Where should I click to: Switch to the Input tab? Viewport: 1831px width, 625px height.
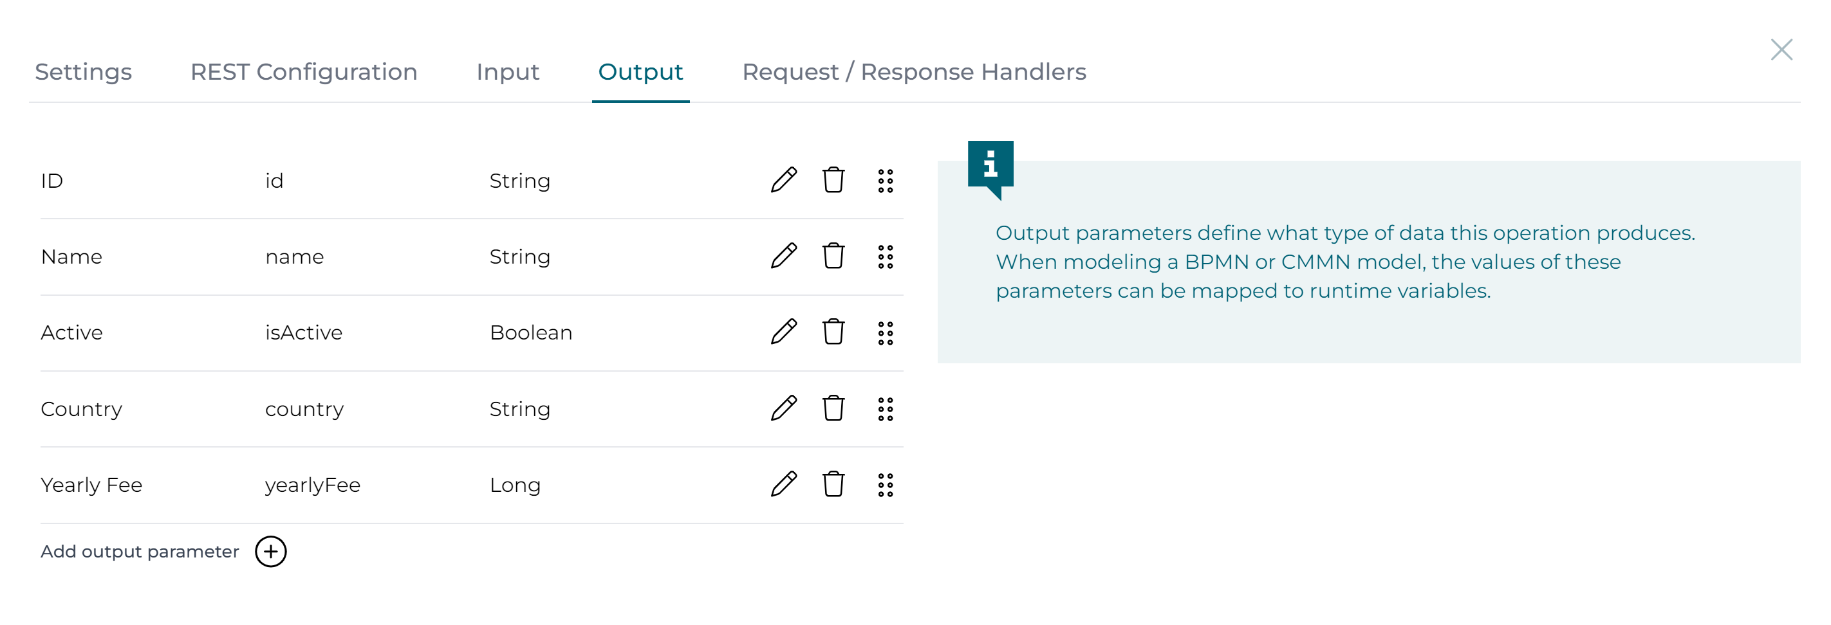[x=508, y=72]
